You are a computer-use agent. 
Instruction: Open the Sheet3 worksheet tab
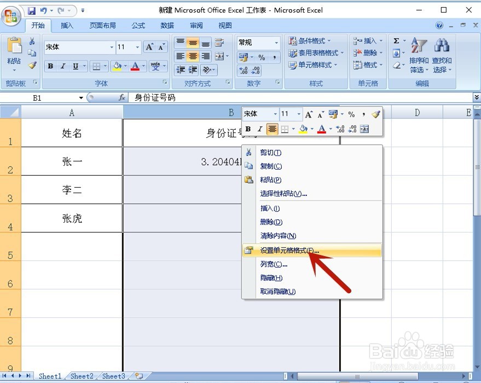[113, 376]
